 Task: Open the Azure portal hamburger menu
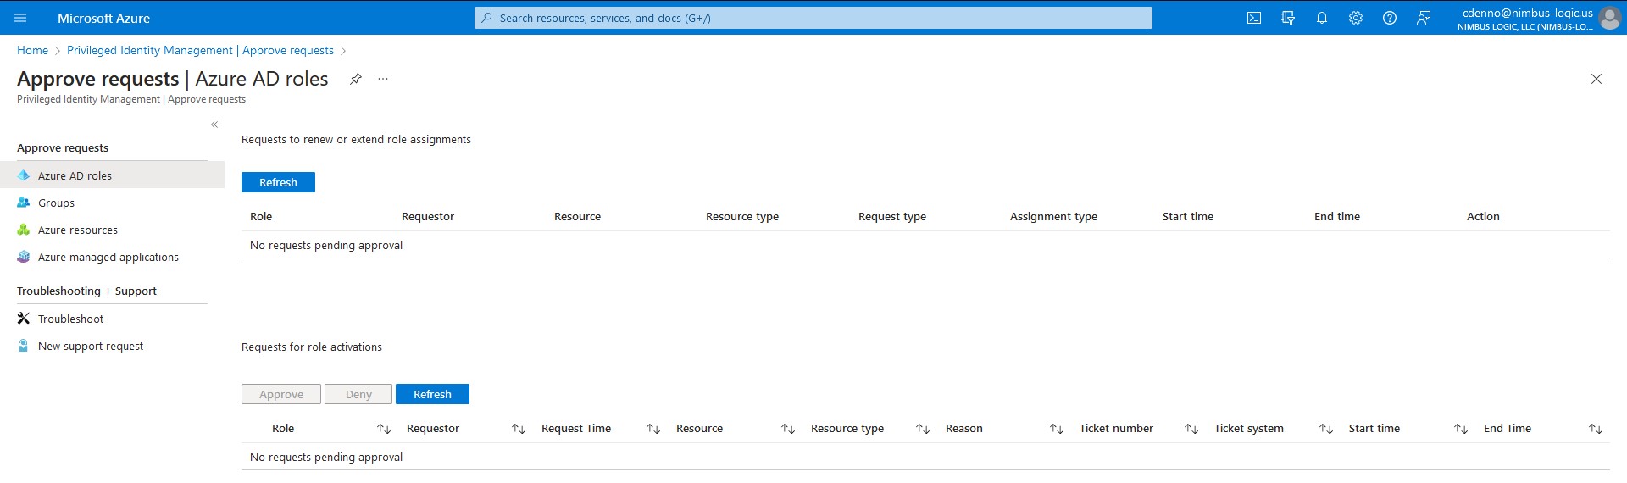20,18
